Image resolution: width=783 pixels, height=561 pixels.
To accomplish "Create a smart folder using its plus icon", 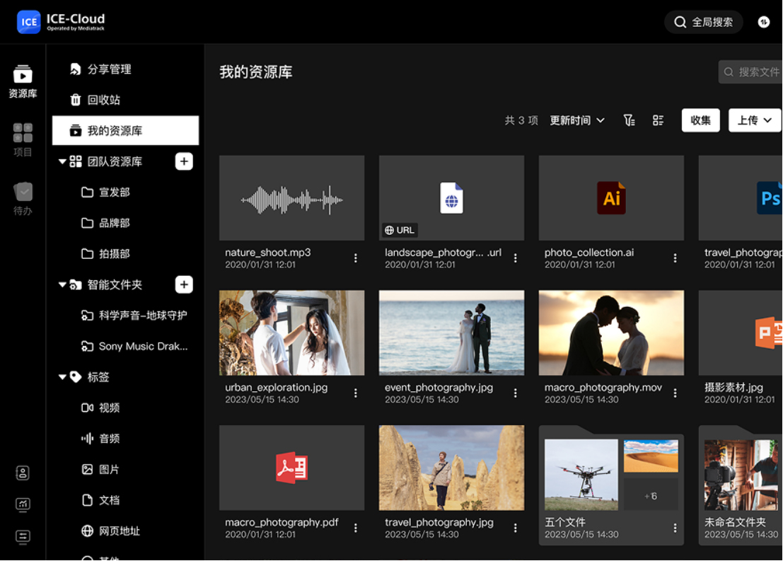I will pyautogui.click(x=184, y=284).
